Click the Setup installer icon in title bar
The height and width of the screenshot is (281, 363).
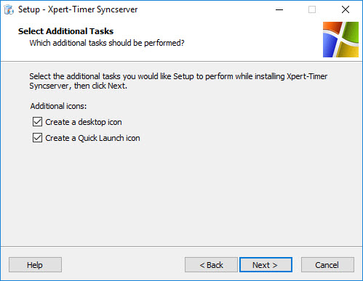point(9,9)
